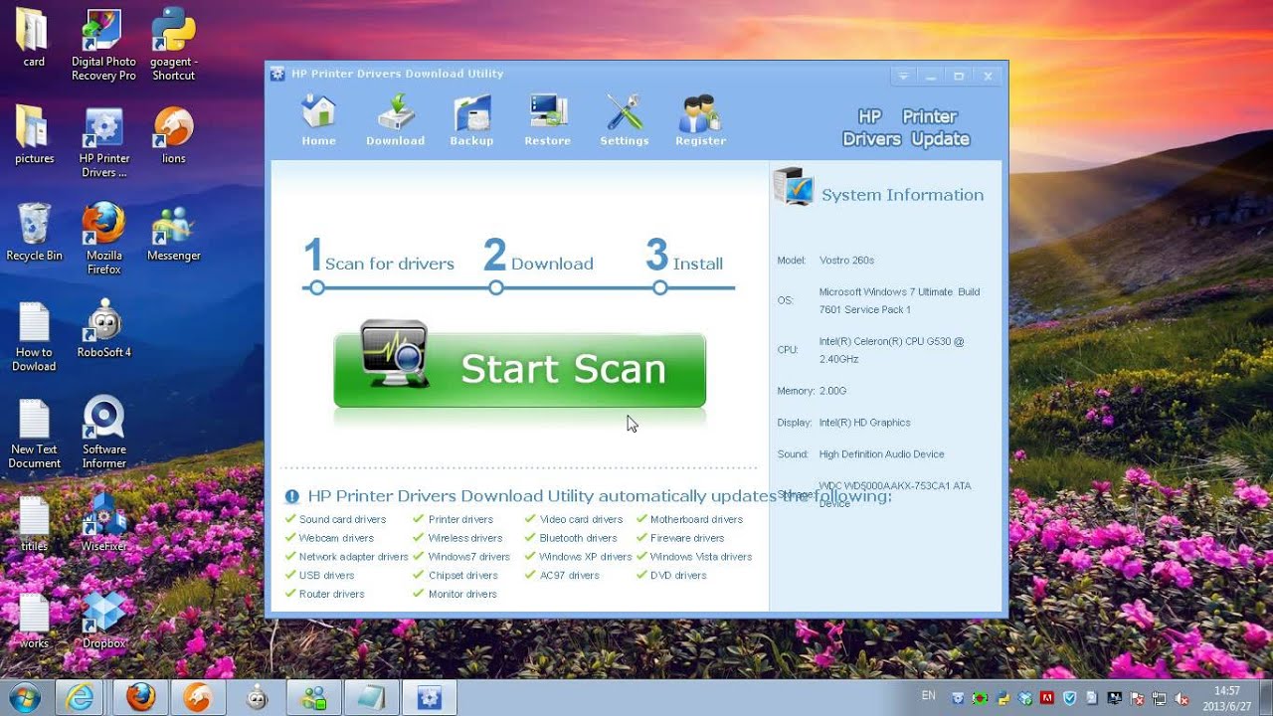Select the 'card' folder on desktop
This screenshot has width=1273, height=716.
coord(34,38)
